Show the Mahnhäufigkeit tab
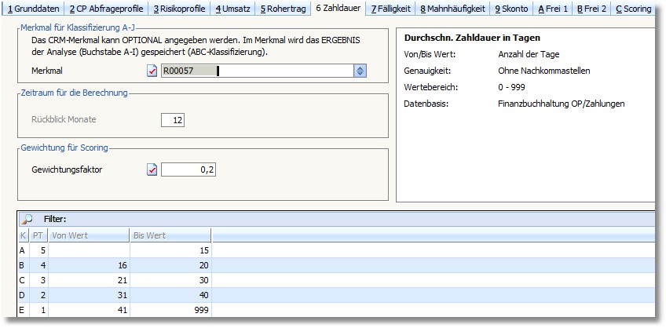Viewport: 666px width, 328px height. [452, 9]
